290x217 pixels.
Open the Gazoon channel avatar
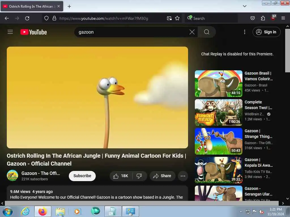12,175
